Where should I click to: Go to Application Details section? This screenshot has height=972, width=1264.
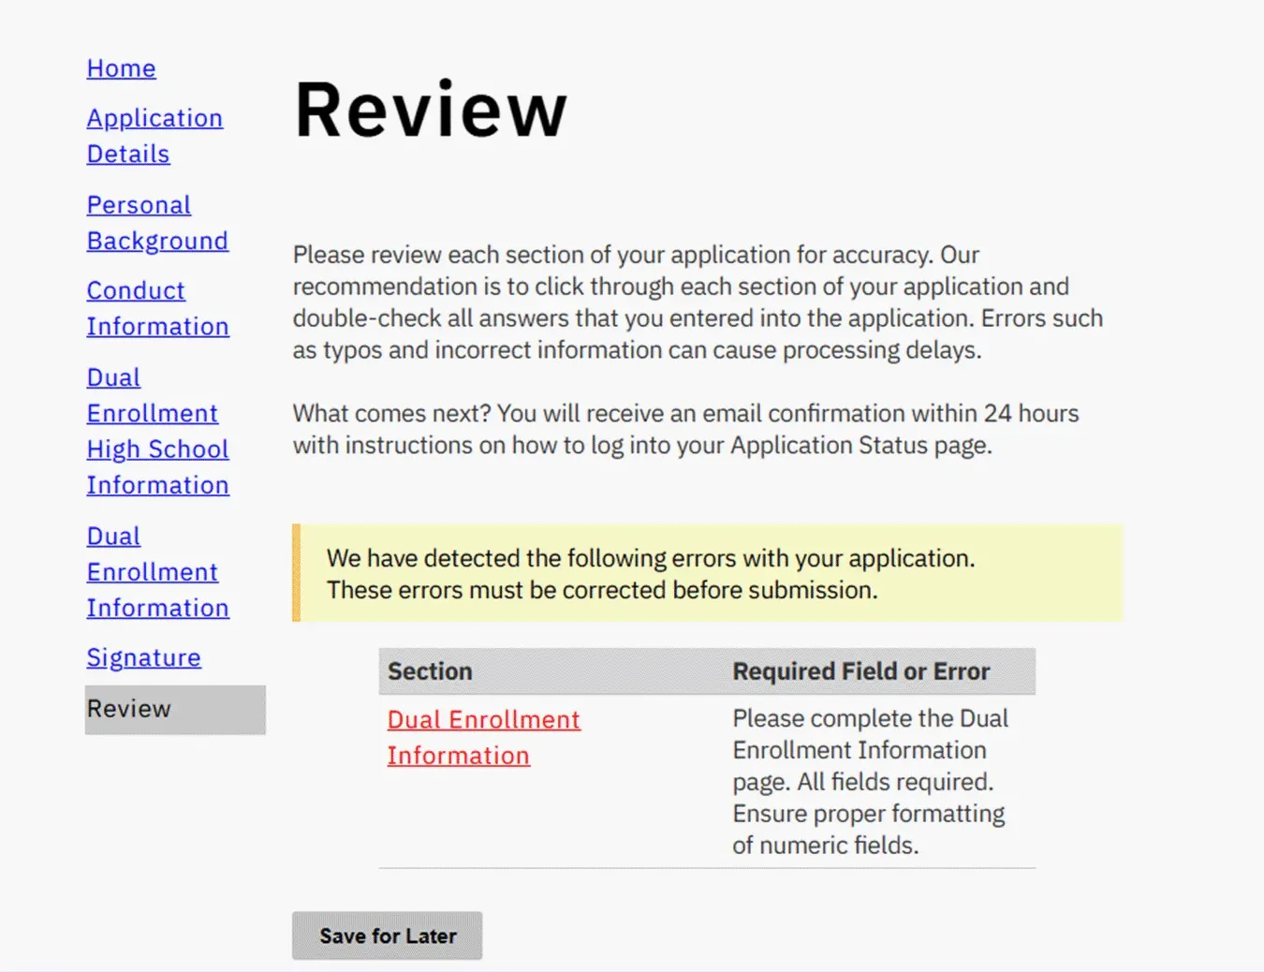pos(154,136)
